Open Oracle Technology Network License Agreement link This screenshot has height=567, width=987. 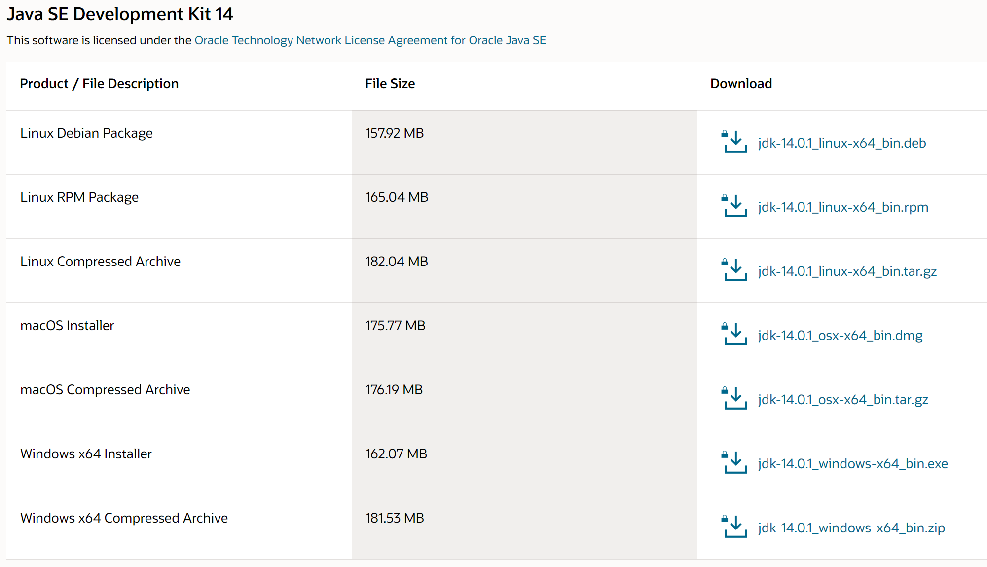(x=370, y=40)
